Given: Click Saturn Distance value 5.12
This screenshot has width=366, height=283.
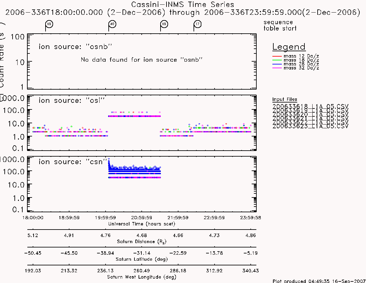Looking at the screenshot, I should point(33,235).
